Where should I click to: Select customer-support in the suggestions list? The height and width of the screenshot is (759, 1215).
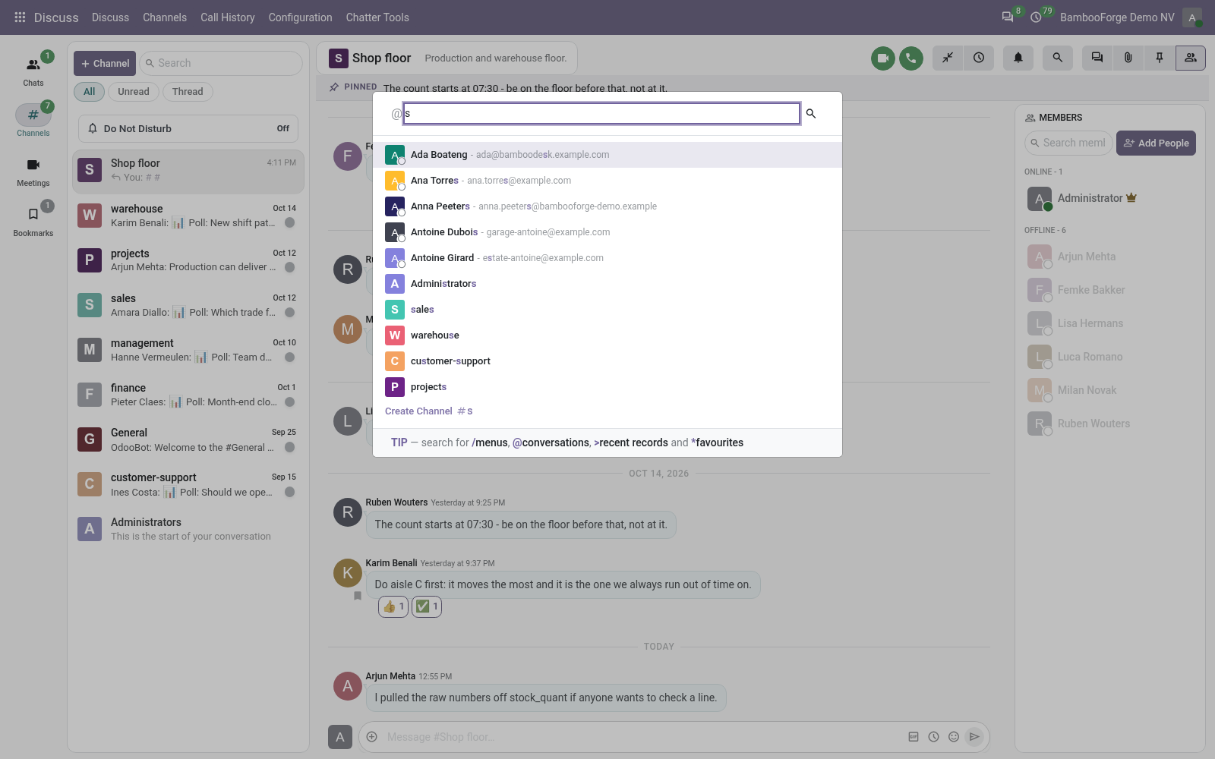tap(607, 361)
